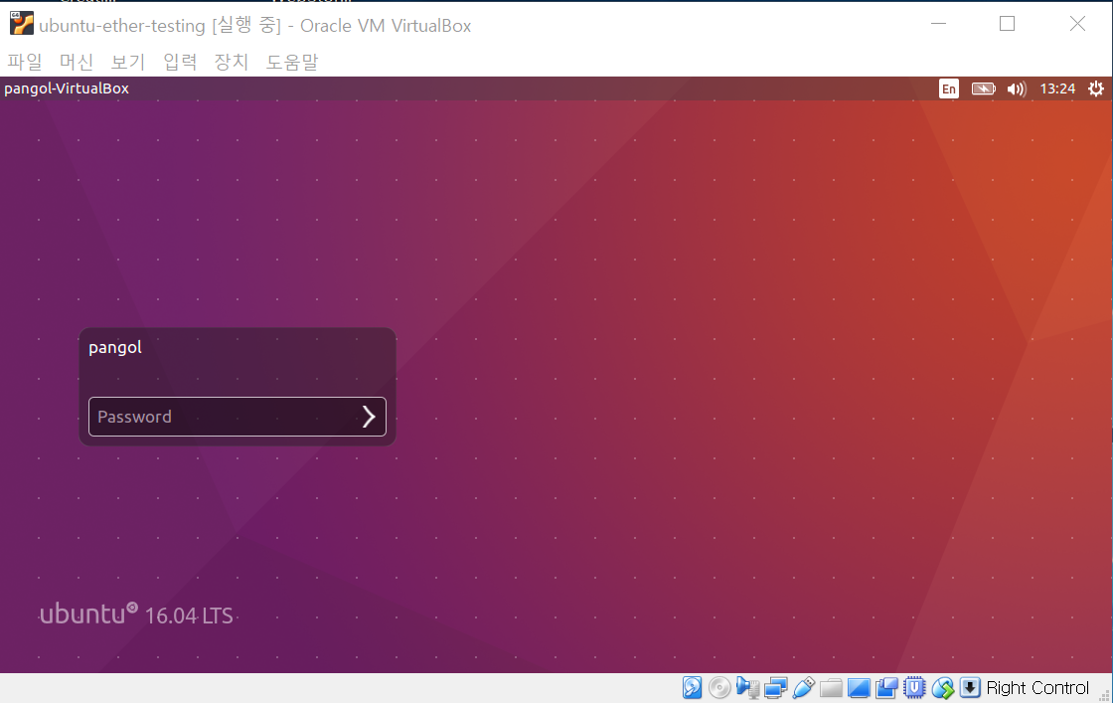Click the recording status indicator
The image size is (1113, 703).
pyautogui.click(x=886, y=687)
